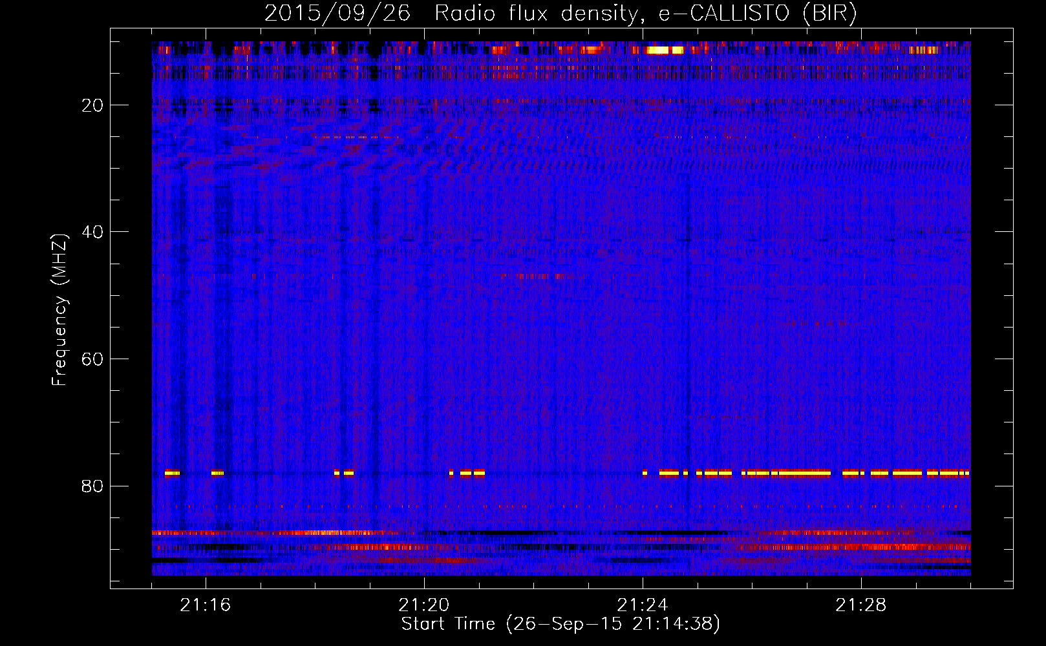Click the 21:20 time tick label
This screenshot has height=646, width=1046.
coord(424,605)
